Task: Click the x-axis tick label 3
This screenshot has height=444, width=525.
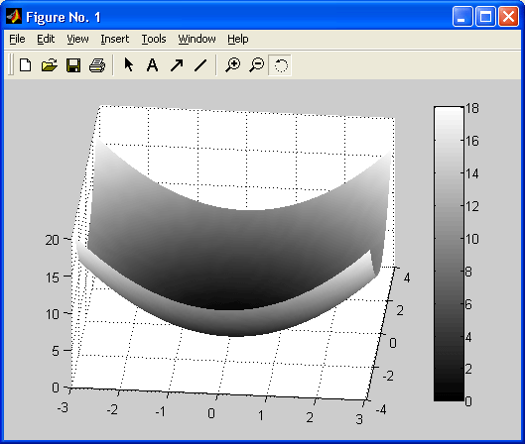Action: pos(359,419)
